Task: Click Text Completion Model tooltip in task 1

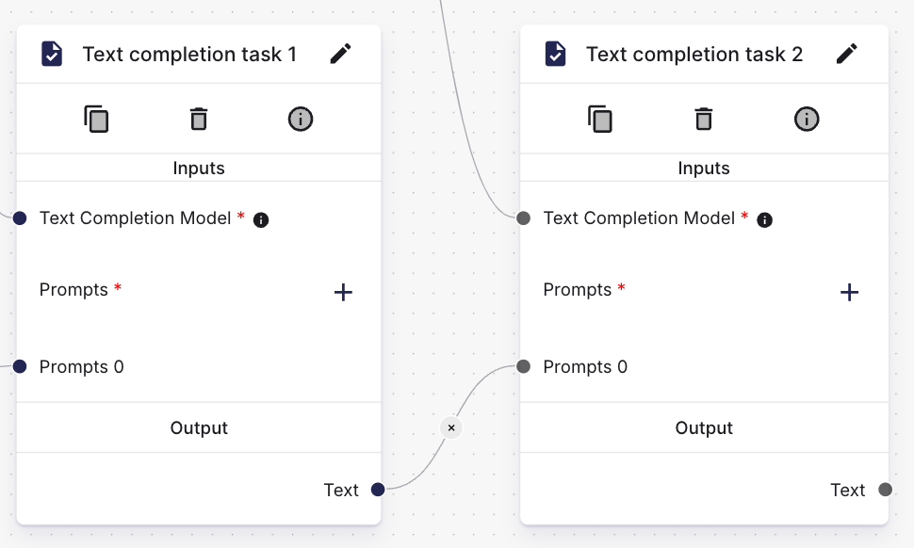Action: 261,219
